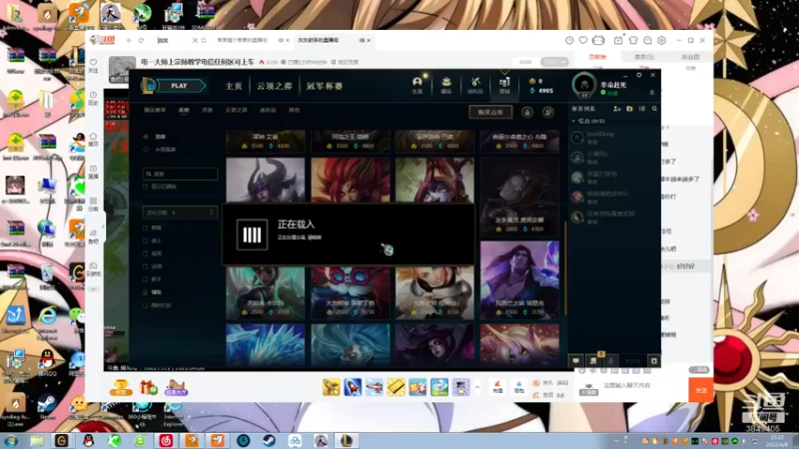Open the 藏品 collection icon

(x=446, y=85)
